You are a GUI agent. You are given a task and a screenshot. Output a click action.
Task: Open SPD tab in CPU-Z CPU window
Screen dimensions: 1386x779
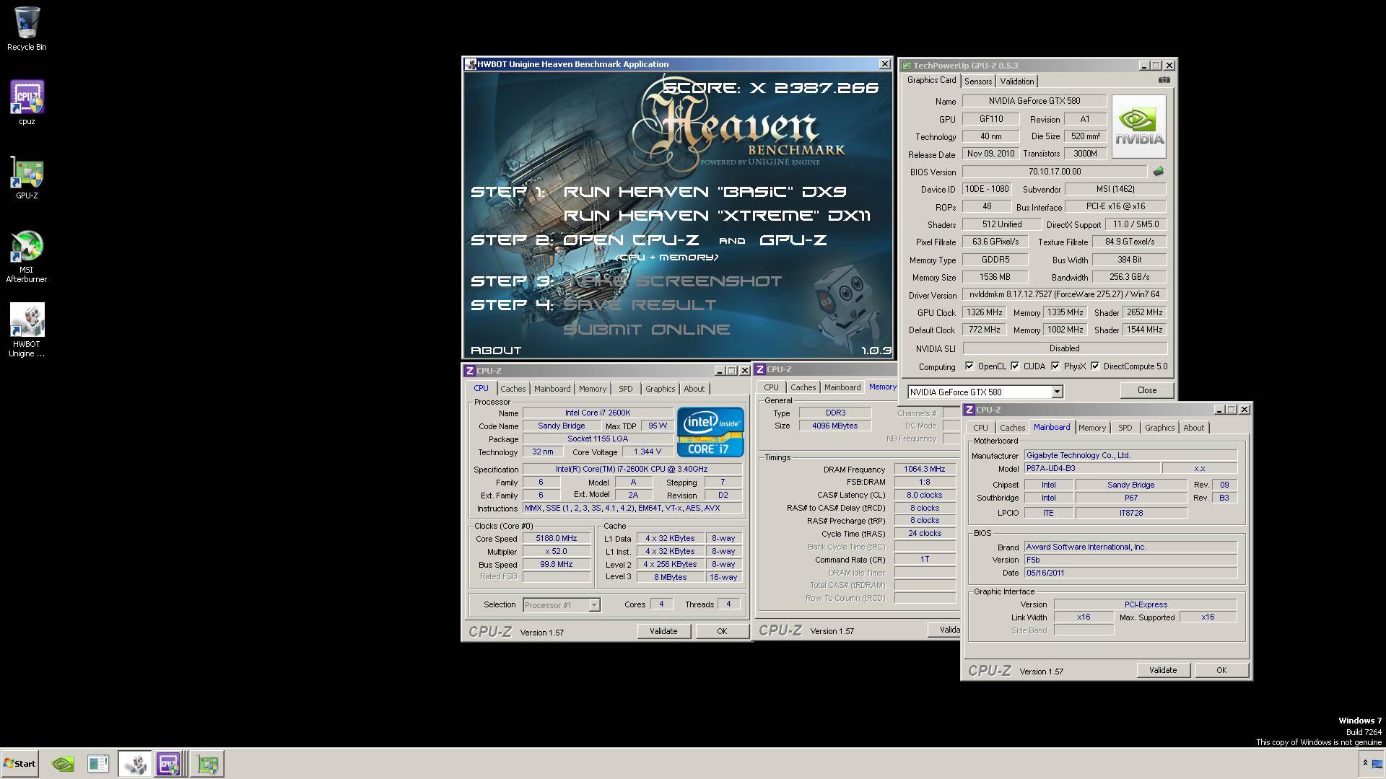pos(625,389)
